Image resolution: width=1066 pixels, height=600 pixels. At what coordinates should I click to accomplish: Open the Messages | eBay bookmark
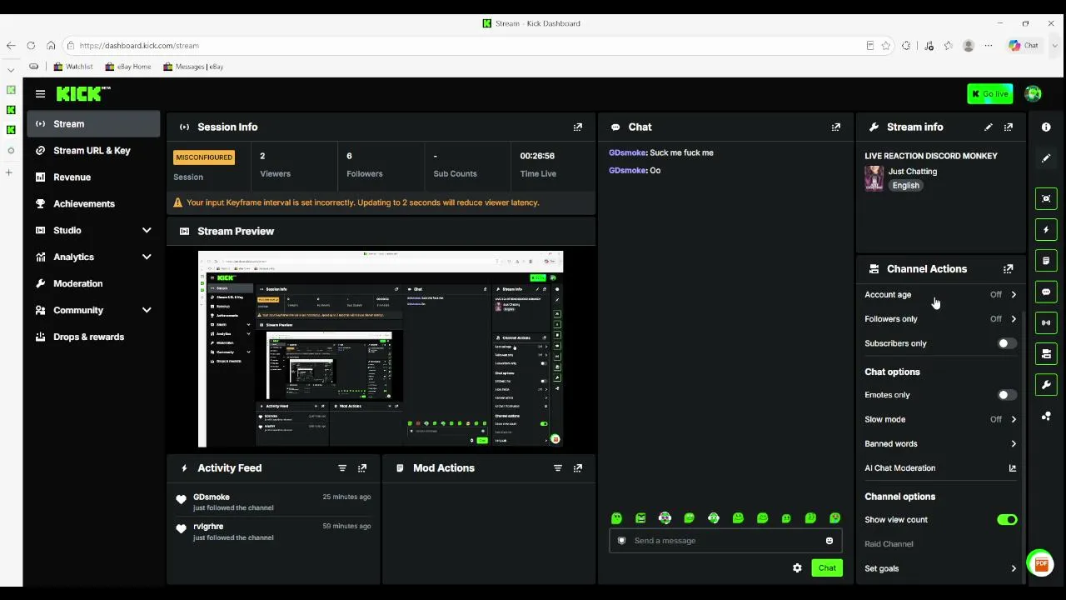(x=193, y=67)
